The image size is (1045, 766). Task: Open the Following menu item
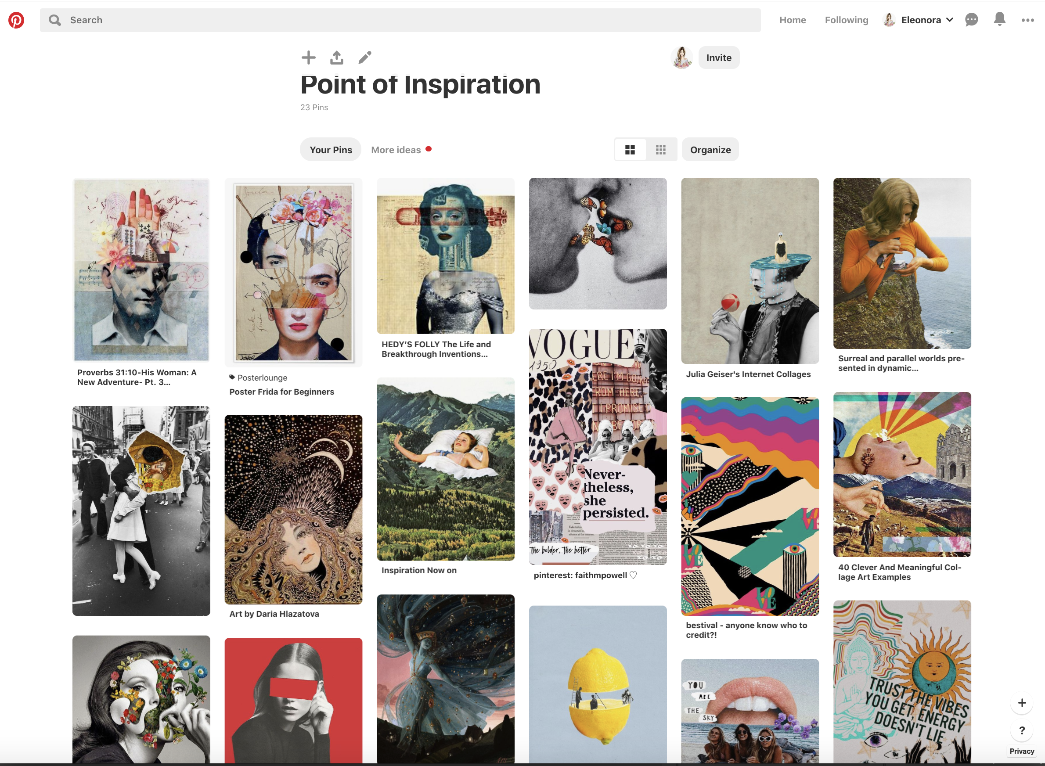coord(847,20)
